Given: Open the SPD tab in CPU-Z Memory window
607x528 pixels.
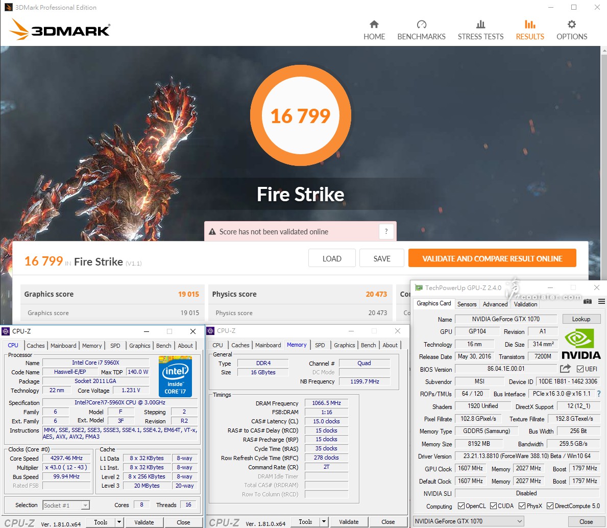Looking at the screenshot, I should point(320,345).
